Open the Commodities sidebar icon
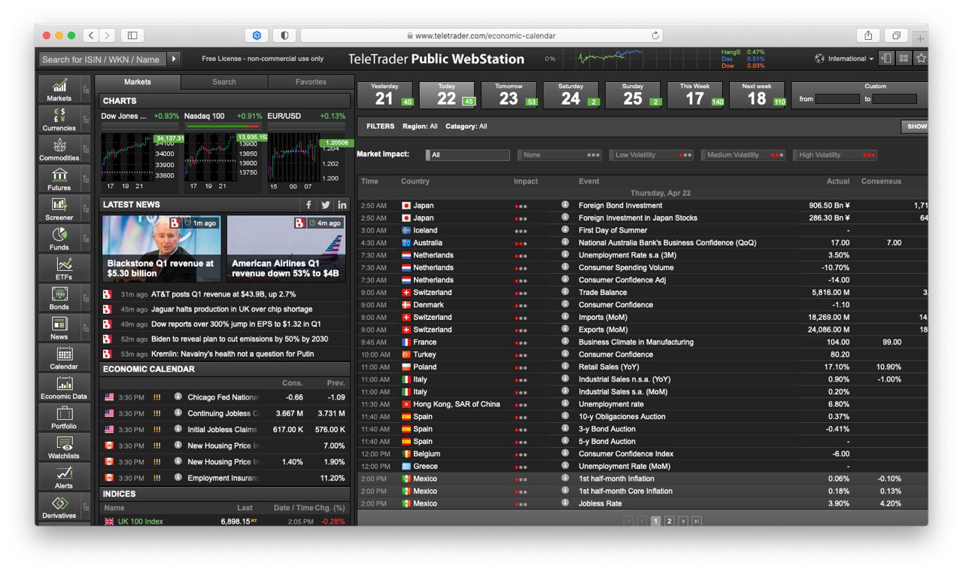The width and height of the screenshot is (963, 572). pos(59,149)
